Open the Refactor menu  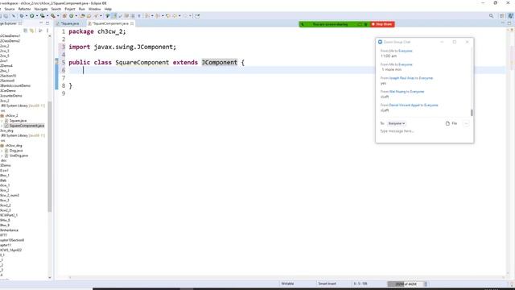(x=24, y=9)
